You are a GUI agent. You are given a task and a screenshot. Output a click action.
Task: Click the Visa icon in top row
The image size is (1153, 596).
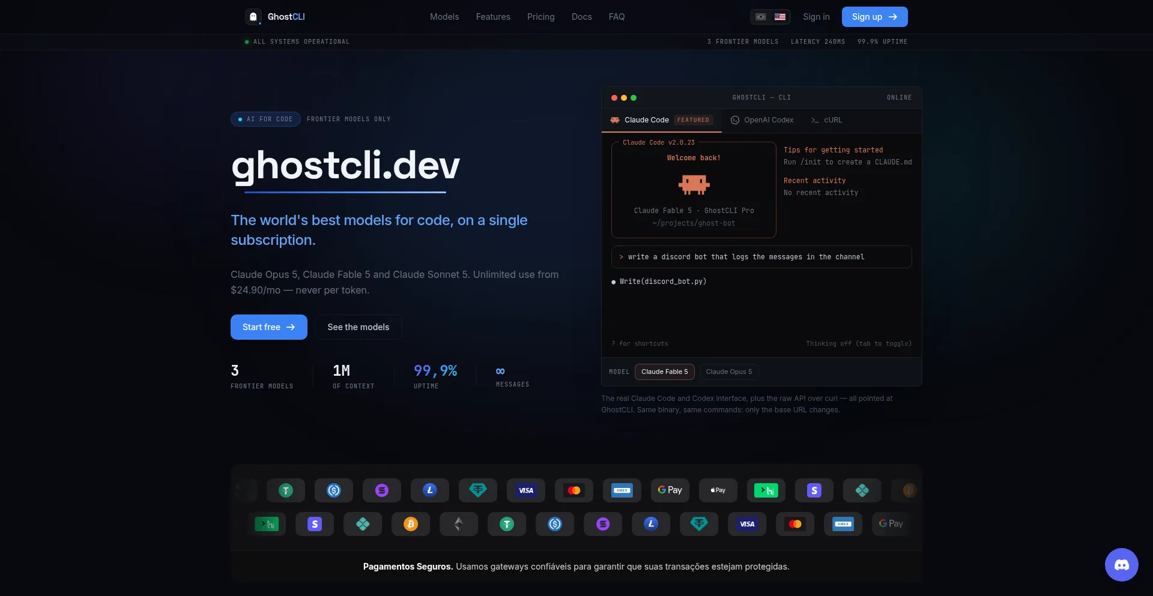tap(526, 490)
